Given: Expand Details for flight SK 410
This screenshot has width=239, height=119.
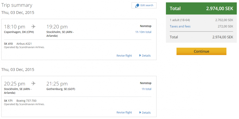Looking at the screenshot, I should (145, 56).
